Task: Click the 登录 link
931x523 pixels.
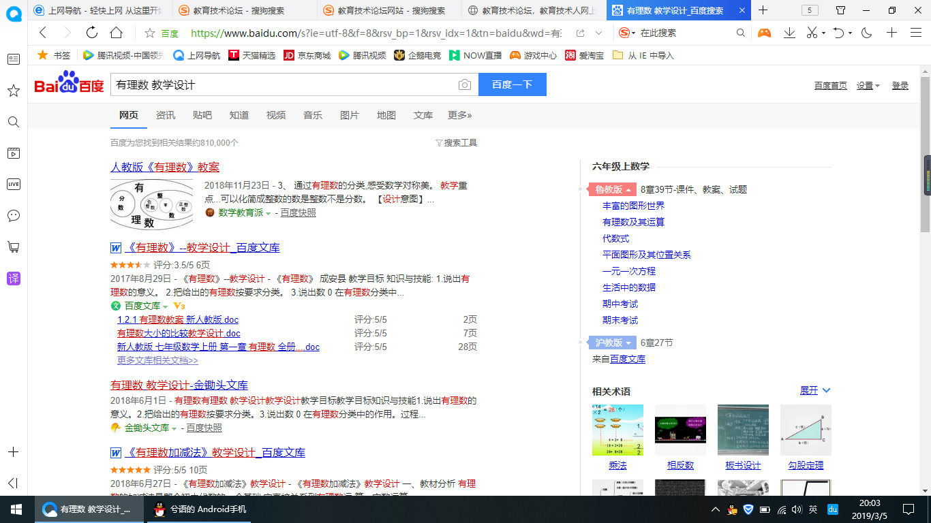Action: (x=900, y=85)
